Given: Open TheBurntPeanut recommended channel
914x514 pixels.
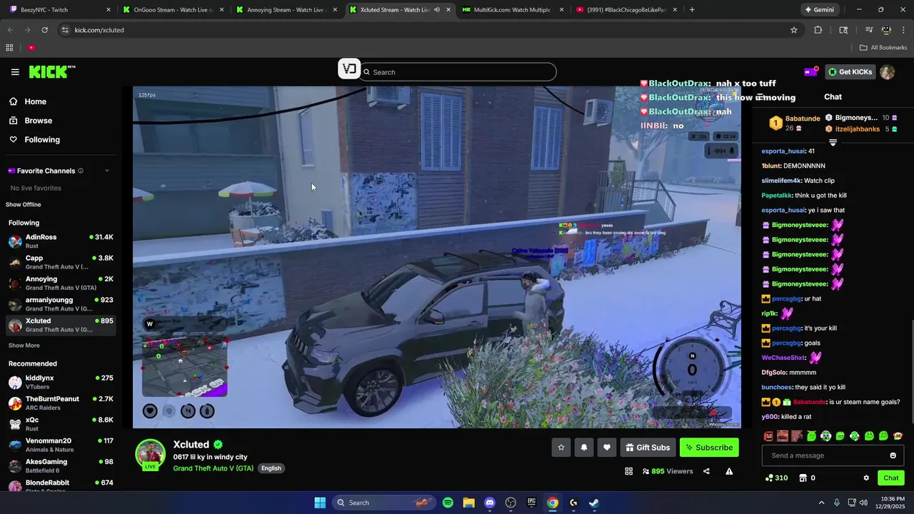Looking at the screenshot, I should [61, 403].
